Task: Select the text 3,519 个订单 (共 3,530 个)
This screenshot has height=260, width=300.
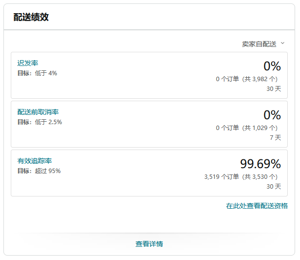Action: pos(241,177)
